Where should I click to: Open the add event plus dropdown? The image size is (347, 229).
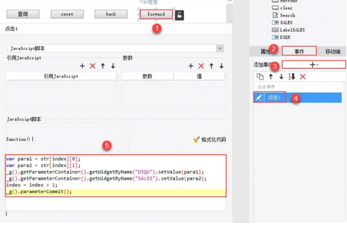pyautogui.click(x=314, y=65)
